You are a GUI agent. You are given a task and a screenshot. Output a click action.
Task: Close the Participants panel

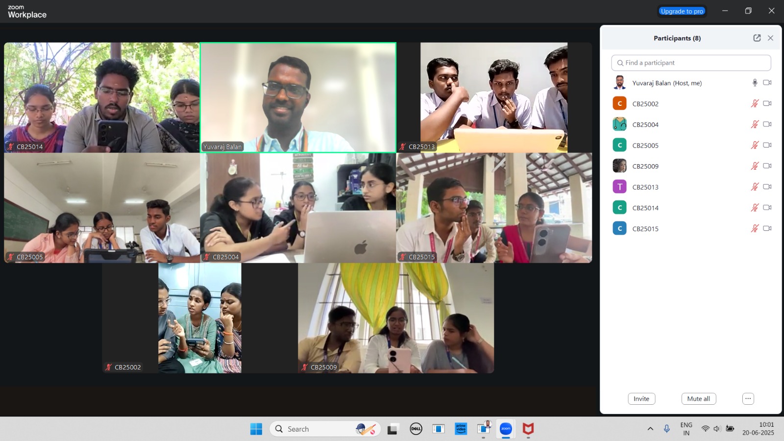click(770, 38)
